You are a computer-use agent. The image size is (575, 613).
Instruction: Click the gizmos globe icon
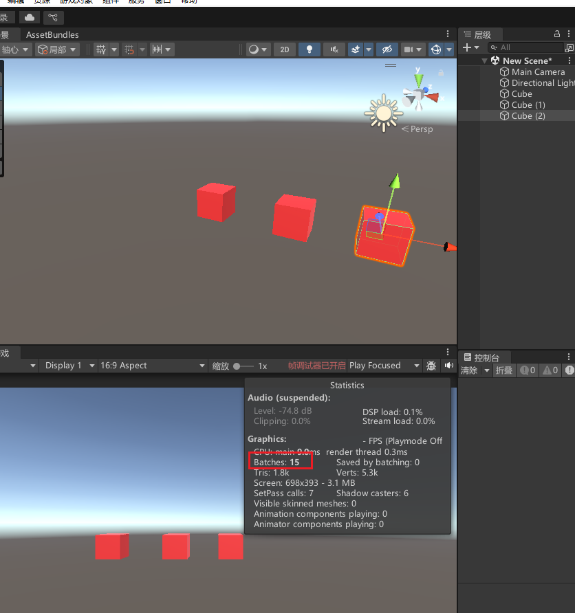coord(435,49)
